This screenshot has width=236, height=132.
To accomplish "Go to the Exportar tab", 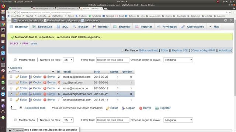I will coord(122,27).
